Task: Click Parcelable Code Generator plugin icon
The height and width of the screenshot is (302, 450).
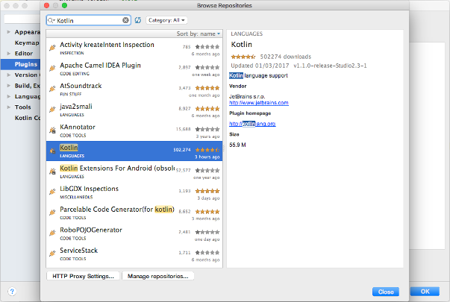Action: (x=52, y=213)
